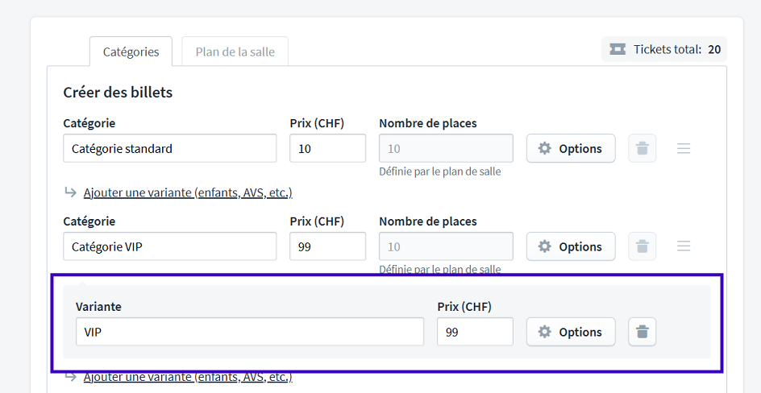Edit the Catégorie VIP name field
Viewport: 761px width, 393px height.
[x=169, y=246]
